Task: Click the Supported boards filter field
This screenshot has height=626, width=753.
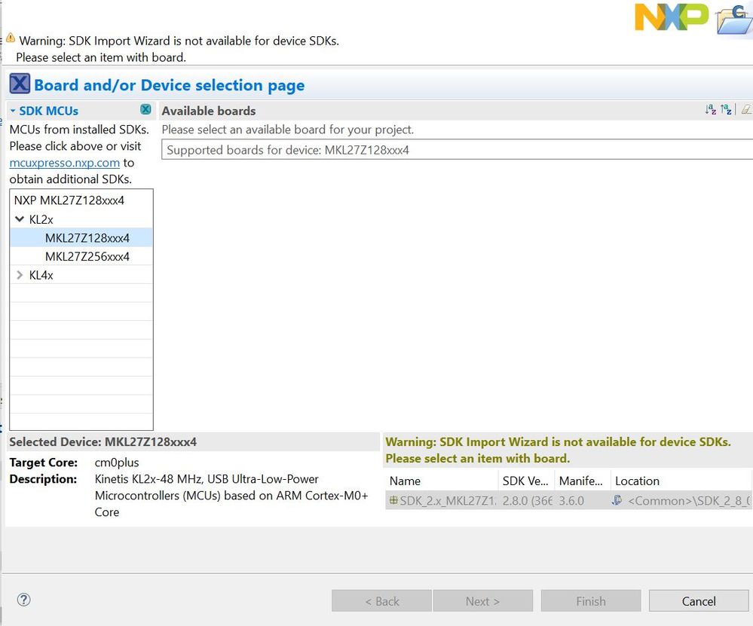Action: coord(458,150)
